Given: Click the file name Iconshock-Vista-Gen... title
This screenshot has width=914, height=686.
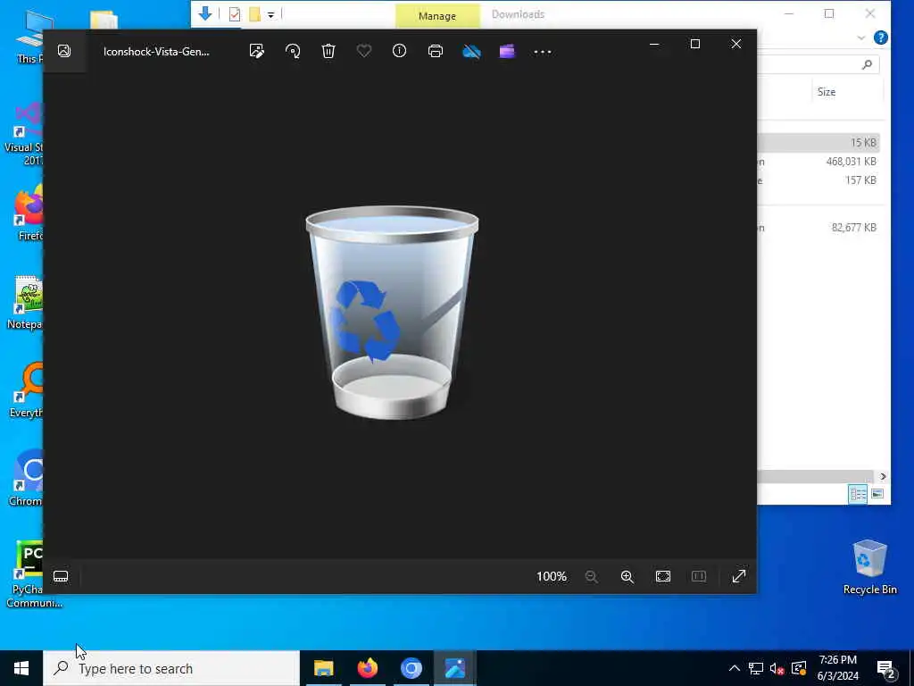Looking at the screenshot, I should pyautogui.click(x=156, y=51).
